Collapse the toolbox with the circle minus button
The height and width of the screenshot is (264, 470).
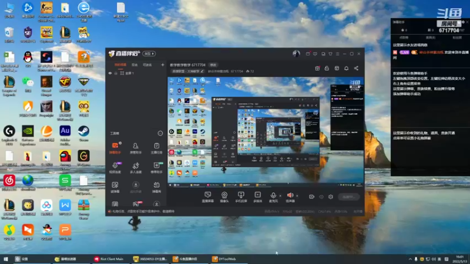pyautogui.click(x=160, y=133)
